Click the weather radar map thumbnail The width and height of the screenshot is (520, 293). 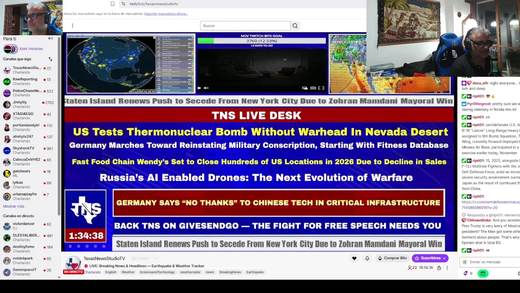[x=348, y=64]
